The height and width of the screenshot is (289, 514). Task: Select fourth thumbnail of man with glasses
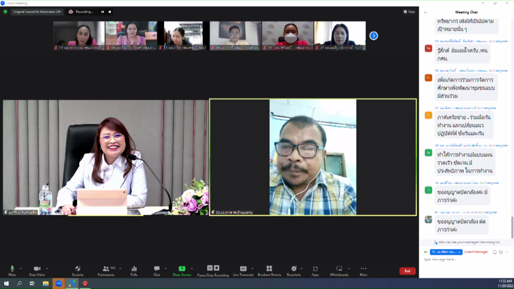pos(236,36)
